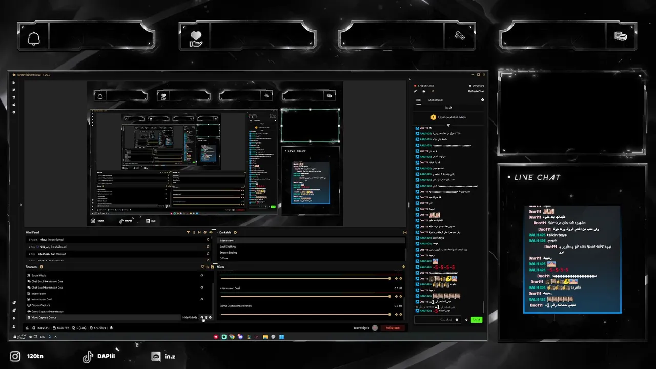Screen dimensions: 656x369
Task: Select the Offline scene
Action: point(311,258)
